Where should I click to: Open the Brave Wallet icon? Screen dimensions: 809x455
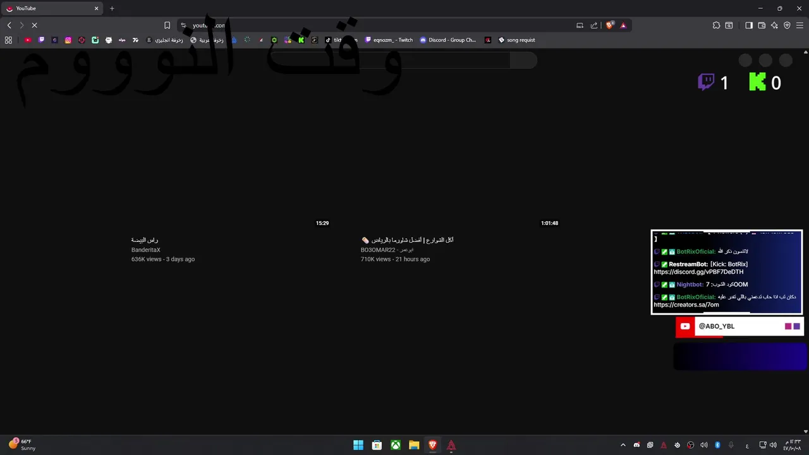coord(762,25)
